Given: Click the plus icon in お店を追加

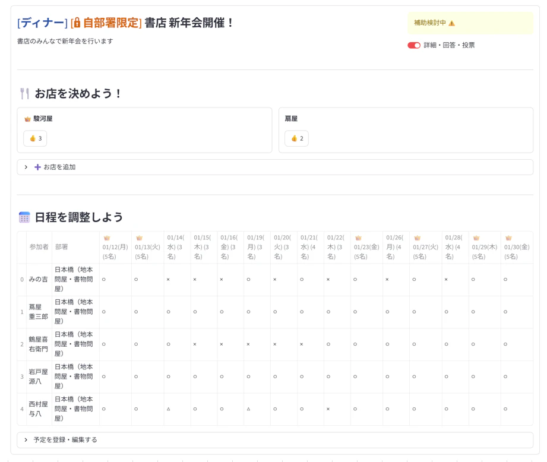Looking at the screenshot, I should [x=37, y=167].
